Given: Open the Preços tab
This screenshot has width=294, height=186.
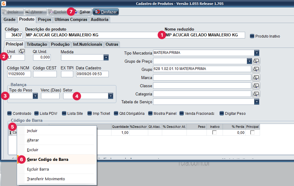Looking at the screenshot, I should pyautogui.click(x=44, y=19).
